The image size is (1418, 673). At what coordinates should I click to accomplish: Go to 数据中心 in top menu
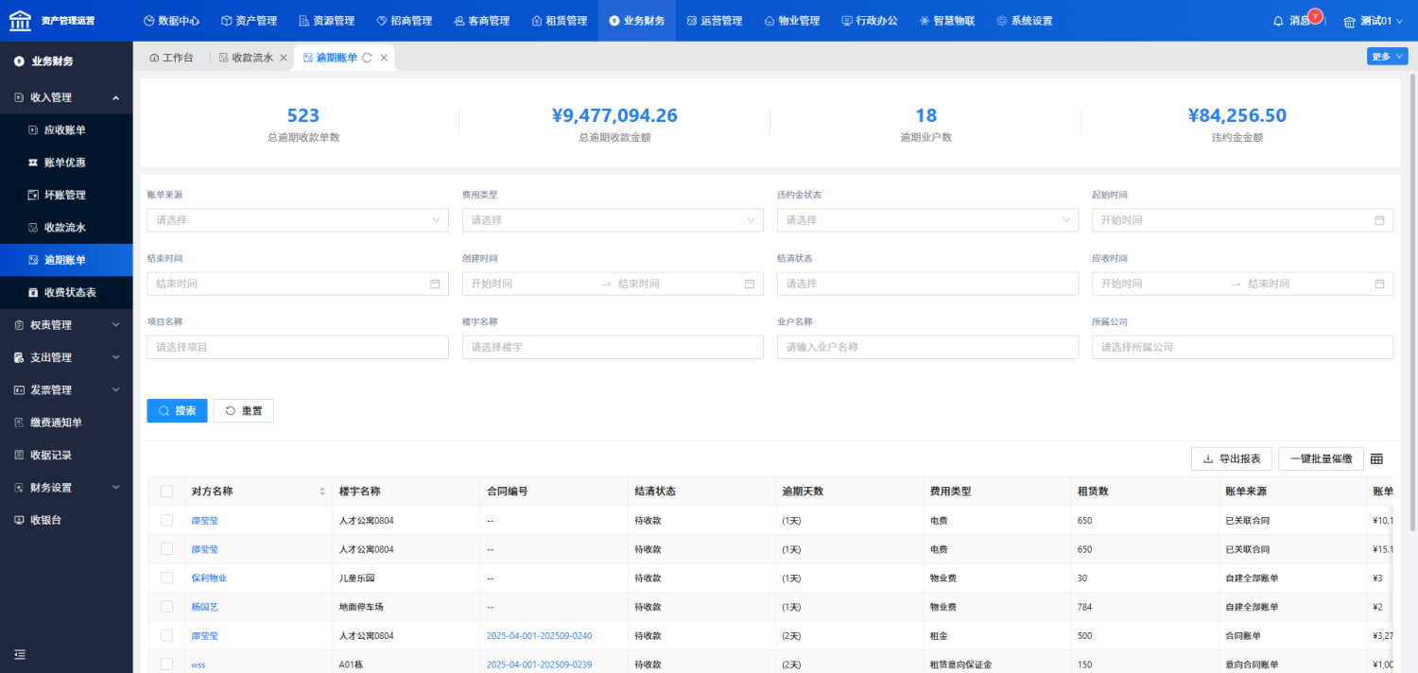pyautogui.click(x=171, y=21)
